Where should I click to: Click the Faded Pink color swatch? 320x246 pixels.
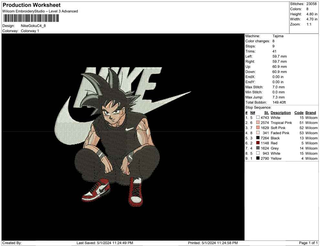coord(258,133)
